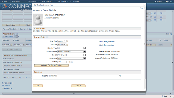174x98 pixels.
Task: Open the Start Date calendar picker in dialog
Action: [67, 41]
